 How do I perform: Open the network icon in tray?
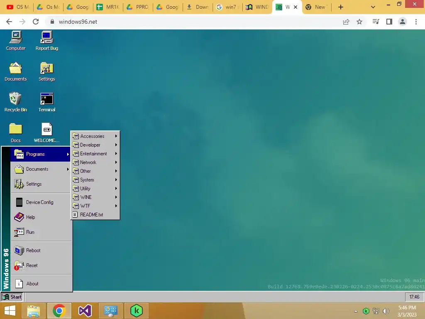point(376,311)
